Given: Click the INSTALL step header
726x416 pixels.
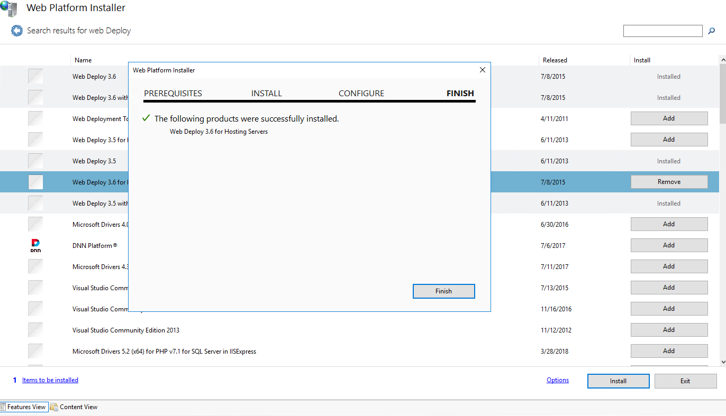Looking at the screenshot, I should tap(267, 94).
